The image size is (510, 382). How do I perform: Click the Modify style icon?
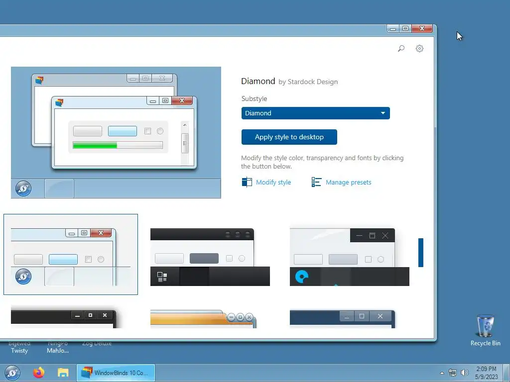pos(247,182)
